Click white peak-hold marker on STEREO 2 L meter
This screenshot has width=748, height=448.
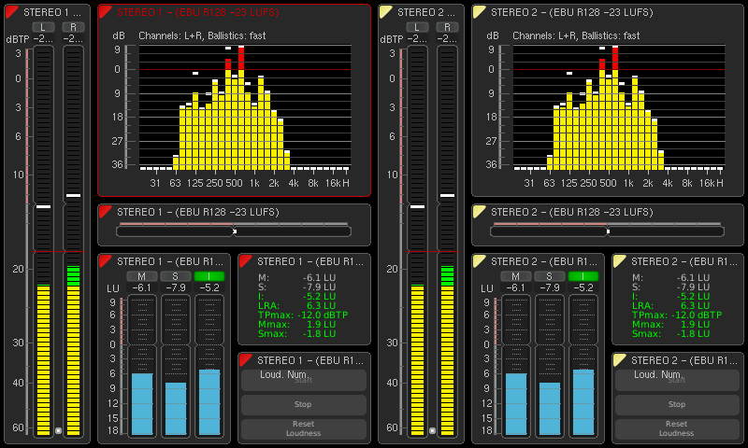pos(417,206)
